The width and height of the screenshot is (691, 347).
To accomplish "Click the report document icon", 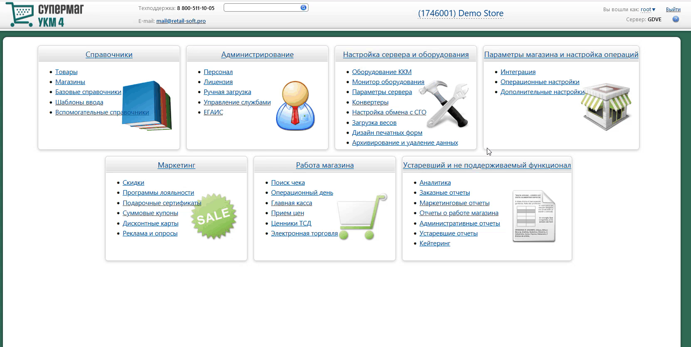I will (534, 216).
